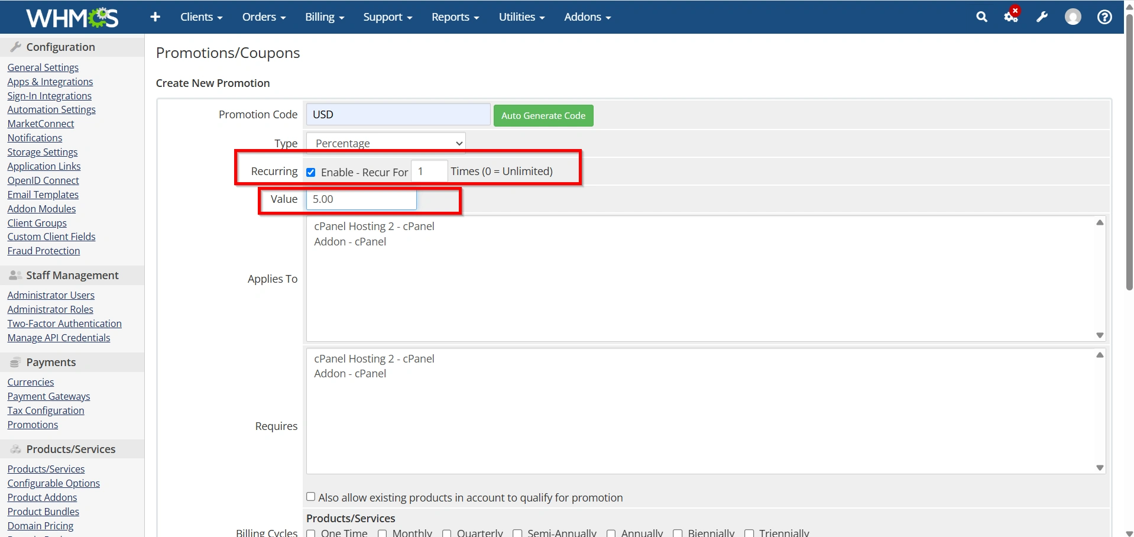
Task: Open Currencies link
Action: 31,382
